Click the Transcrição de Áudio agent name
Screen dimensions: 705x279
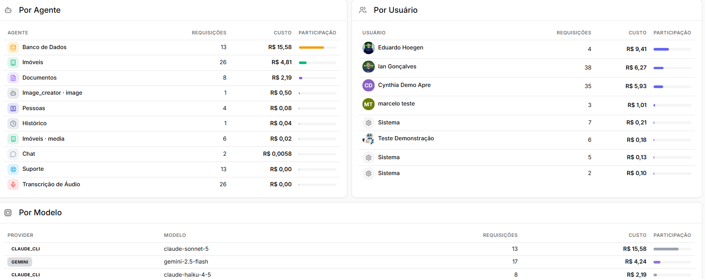(x=51, y=184)
